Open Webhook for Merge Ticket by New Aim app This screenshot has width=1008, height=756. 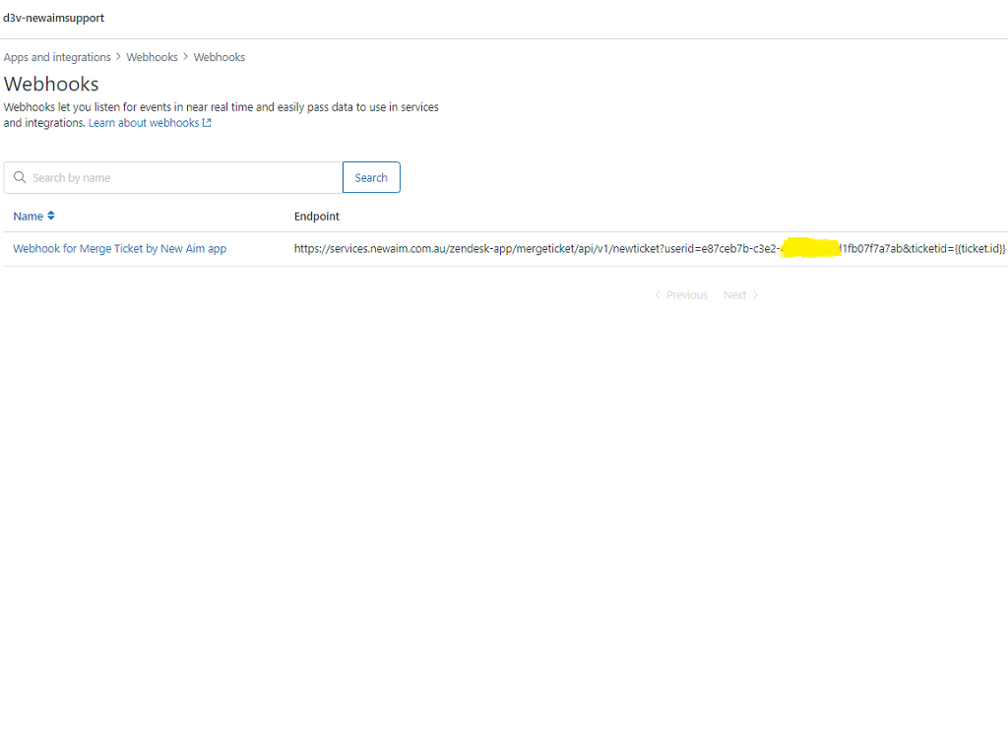[119, 249]
